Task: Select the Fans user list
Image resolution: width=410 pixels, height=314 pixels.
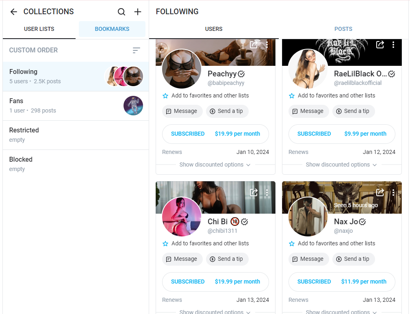Action: click(76, 106)
